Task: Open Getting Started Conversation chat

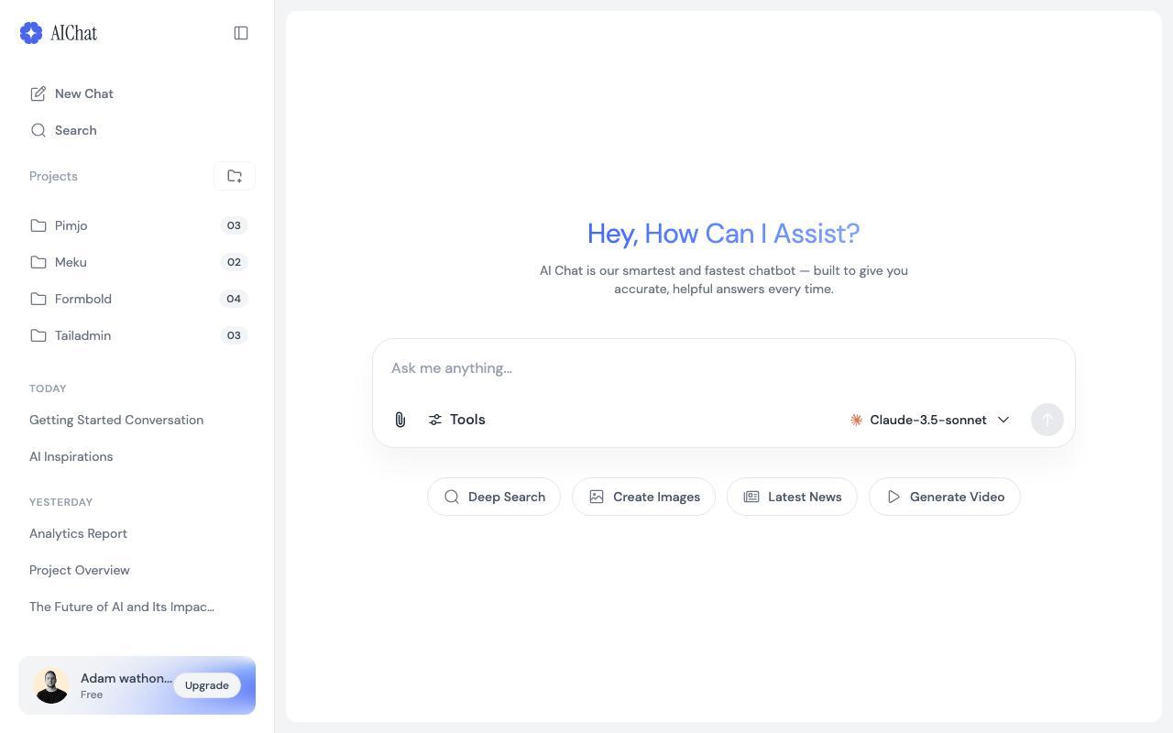Action: point(116,420)
